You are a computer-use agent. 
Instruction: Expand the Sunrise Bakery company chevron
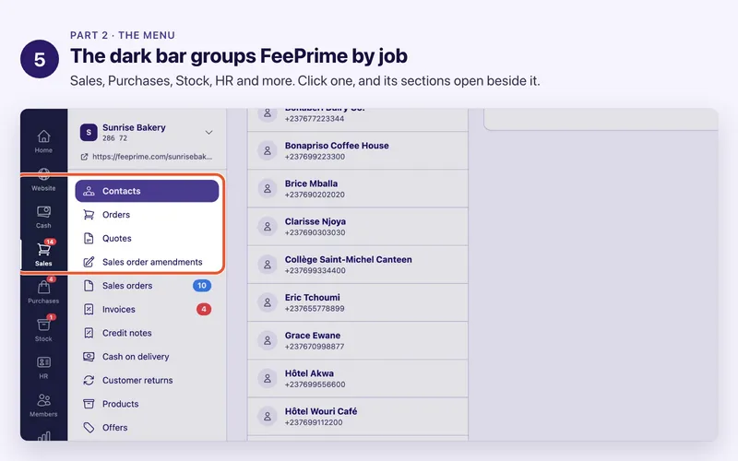tap(209, 133)
